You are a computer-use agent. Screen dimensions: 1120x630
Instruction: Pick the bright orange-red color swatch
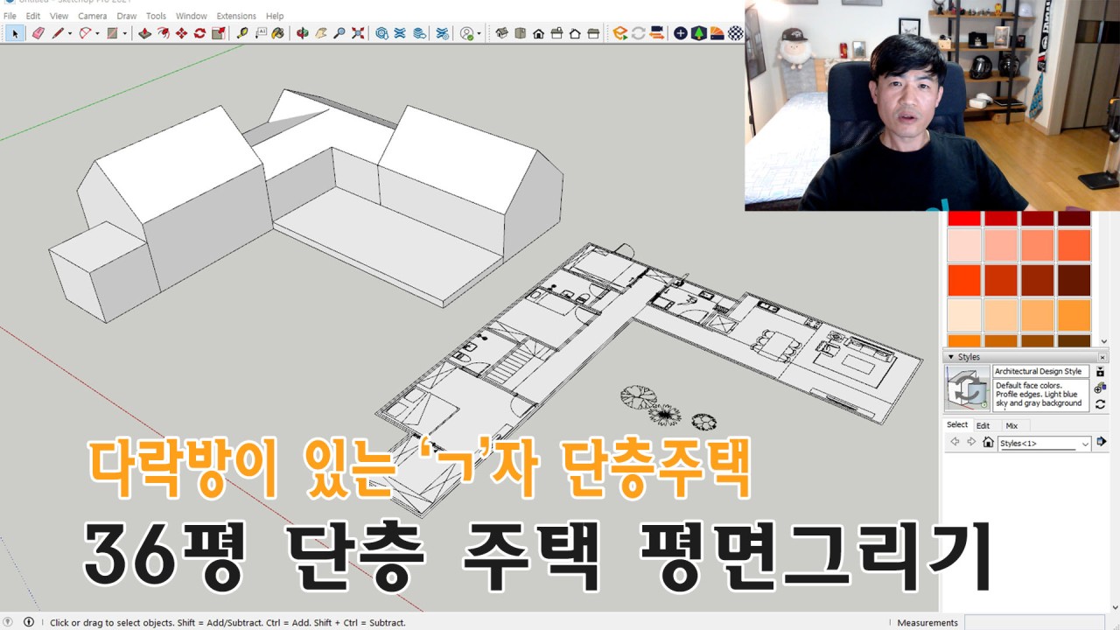tap(964, 280)
